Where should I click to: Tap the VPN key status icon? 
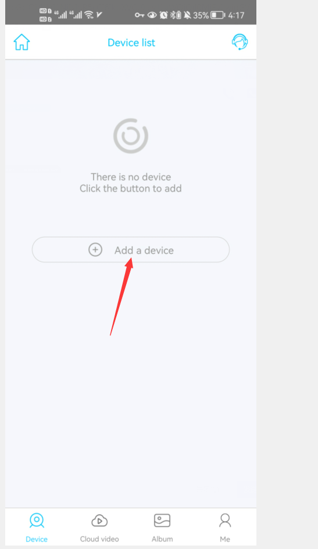tap(140, 15)
